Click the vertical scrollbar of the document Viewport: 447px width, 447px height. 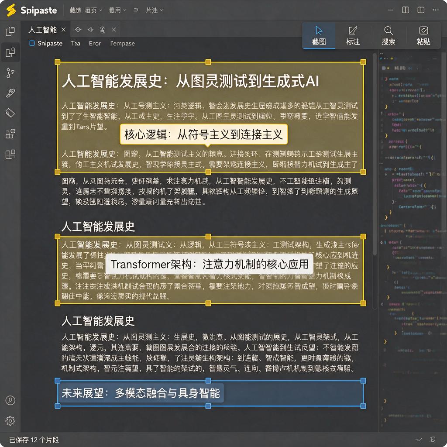point(375,154)
